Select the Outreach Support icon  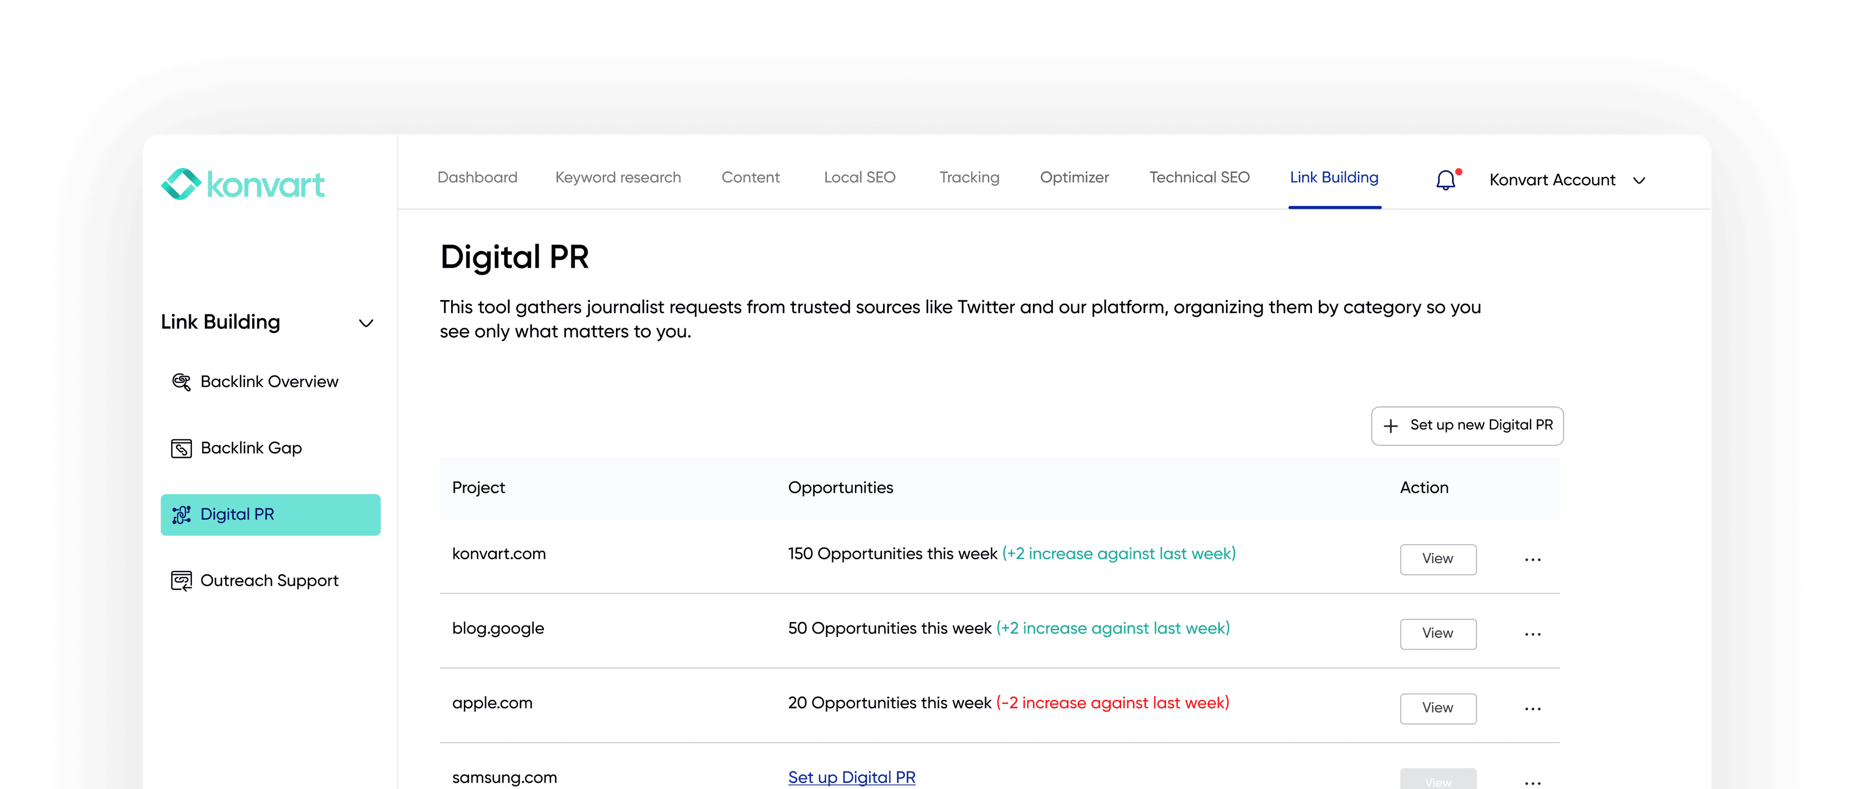[181, 581]
